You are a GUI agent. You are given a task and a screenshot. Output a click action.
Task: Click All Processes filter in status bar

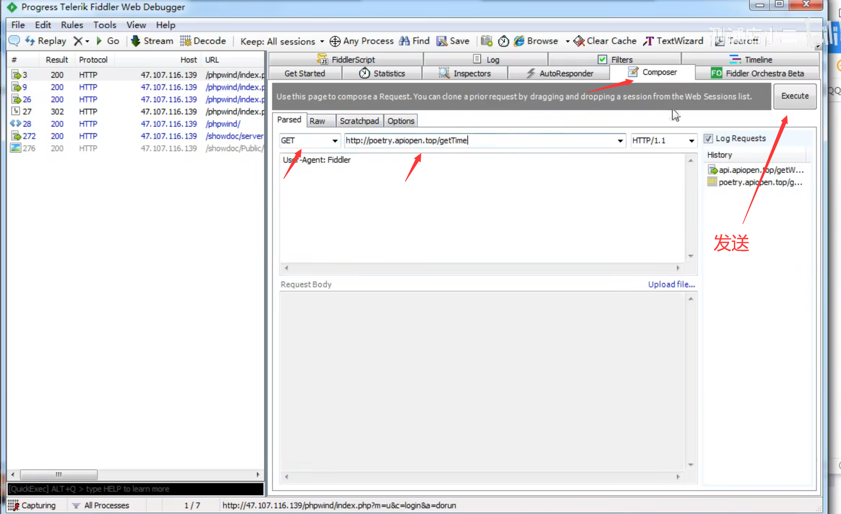pos(101,505)
